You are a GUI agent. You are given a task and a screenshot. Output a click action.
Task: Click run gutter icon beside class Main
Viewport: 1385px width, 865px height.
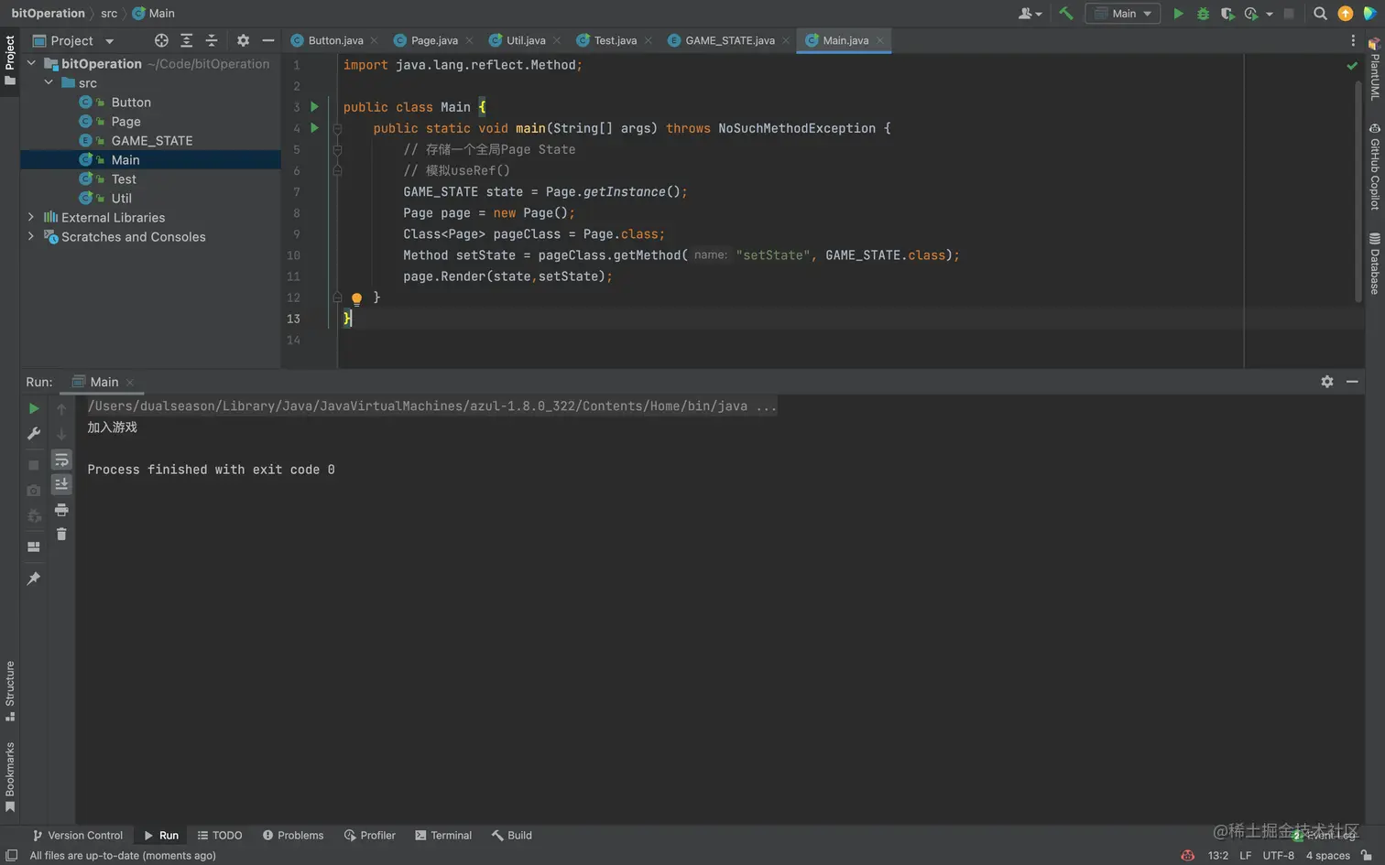pyautogui.click(x=314, y=107)
